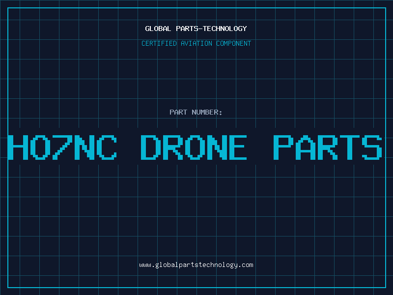Click the large cyan word PARTS

[328, 147]
